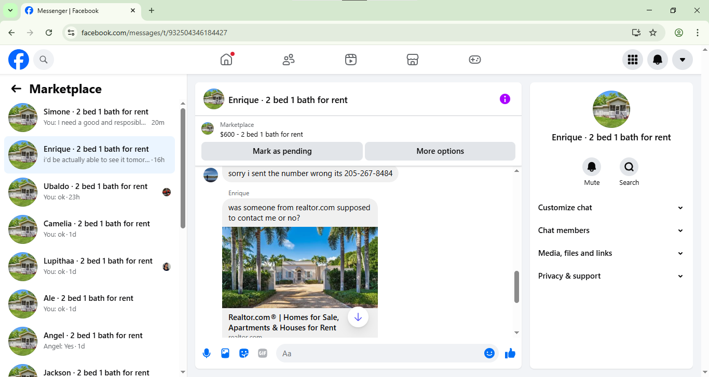709x377 pixels.
Task: Click the conversation list scrollbar
Action: (x=183, y=168)
